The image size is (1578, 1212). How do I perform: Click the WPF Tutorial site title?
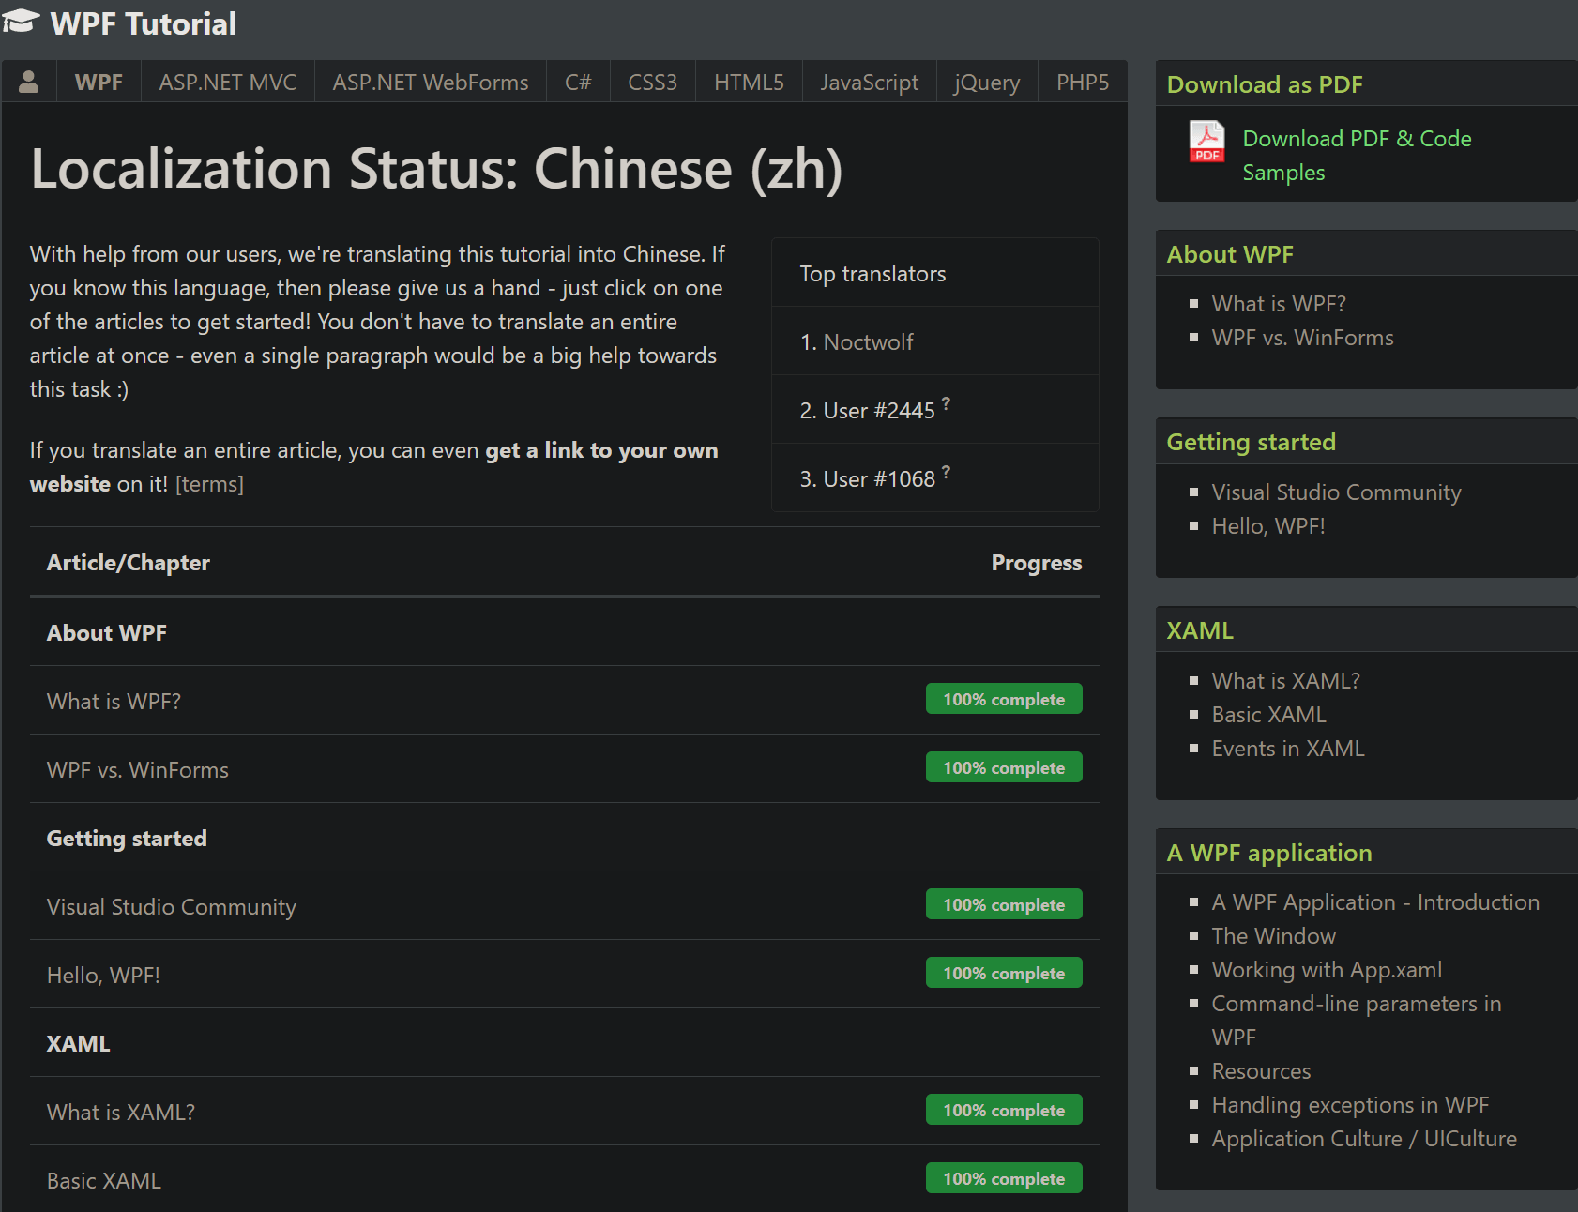click(x=144, y=23)
